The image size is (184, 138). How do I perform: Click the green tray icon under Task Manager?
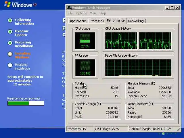[163, 133]
